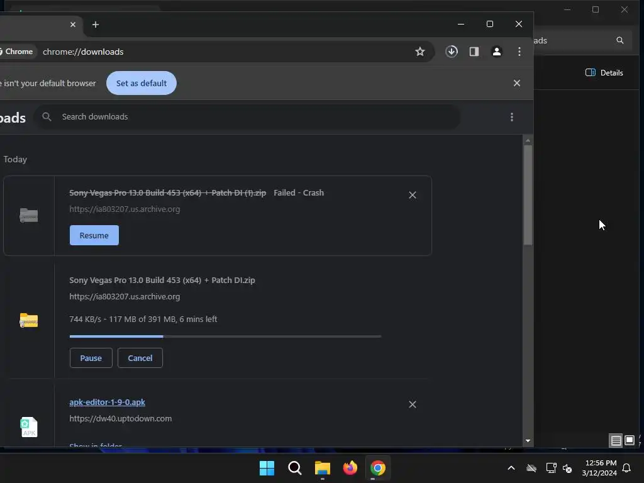The width and height of the screenshot is (644, 483).
Task: Open a new Chrome tab
Action: pos(96,25)
